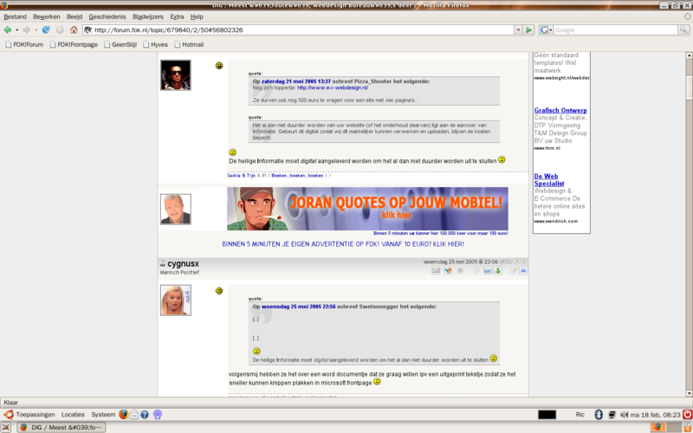The height and width of the screenshot is (433, 693).
Task: Click the Joran Quotes banner advertisement
Action: pyautogui.click(x=367, y=209)
